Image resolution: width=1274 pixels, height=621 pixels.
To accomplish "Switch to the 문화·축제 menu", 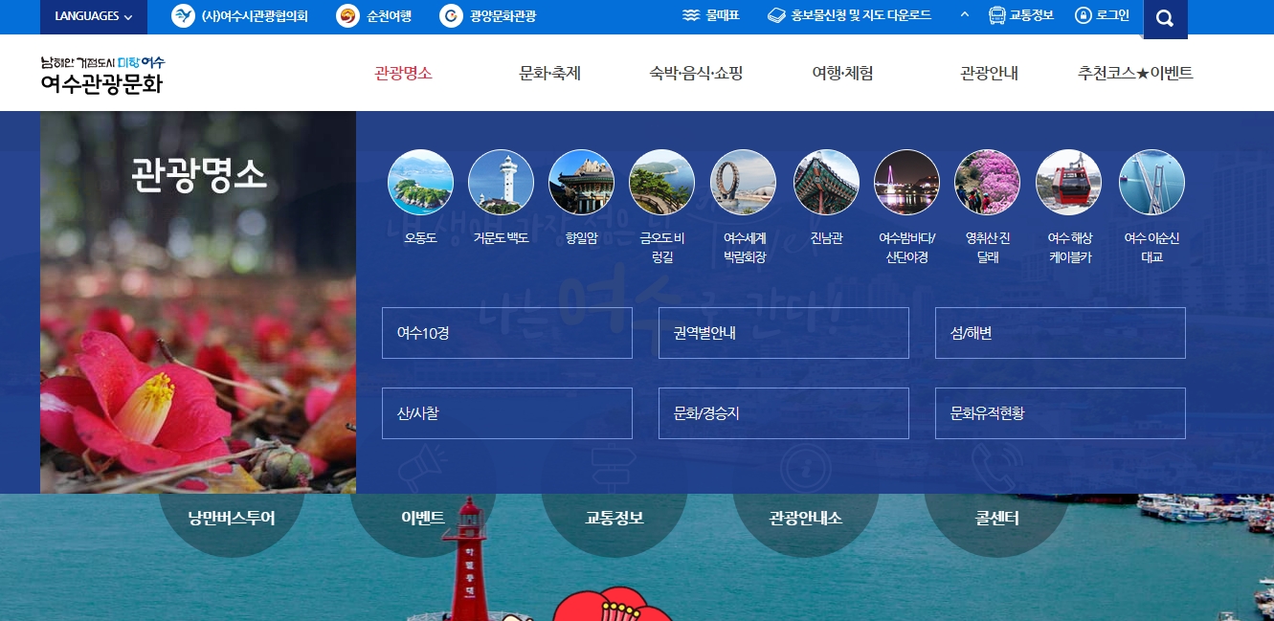I will (548, 73).
